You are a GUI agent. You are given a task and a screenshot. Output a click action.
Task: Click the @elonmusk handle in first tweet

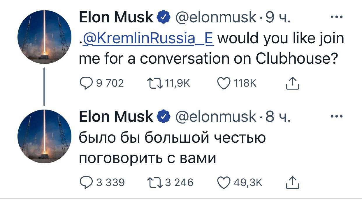coord(216,18)
